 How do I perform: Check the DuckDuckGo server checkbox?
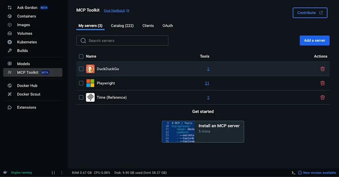click(81, 69)
